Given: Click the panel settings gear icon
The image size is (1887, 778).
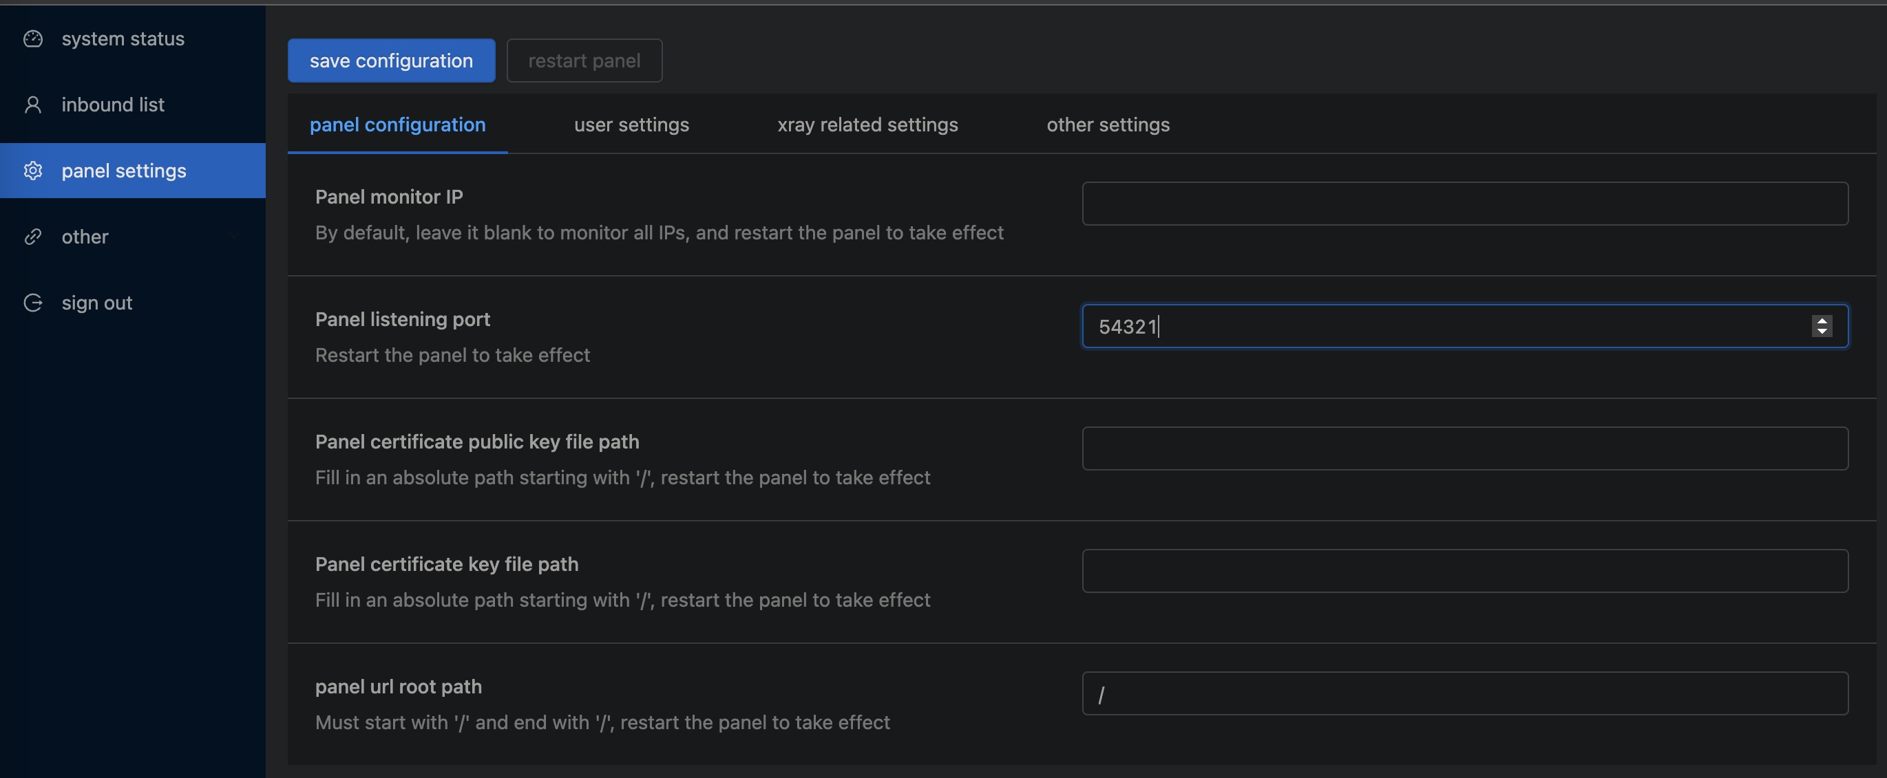Looking at the screenshot, I should point(34,171).
